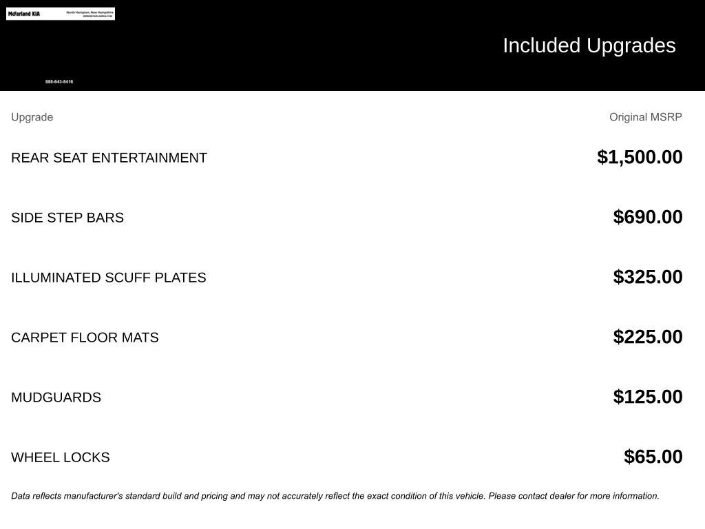Select the REAR SEAT ENTERTAINMENT upgrade row
The image size is (705, 529).
coord(109,158)
